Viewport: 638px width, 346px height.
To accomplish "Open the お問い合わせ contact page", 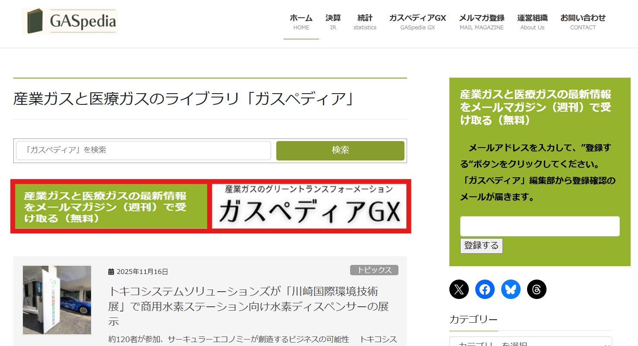I will [583, 22].
